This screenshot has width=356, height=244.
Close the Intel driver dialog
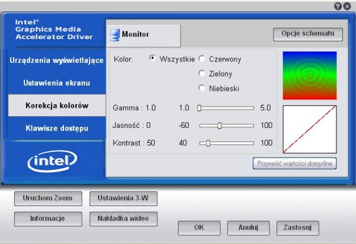347,7
